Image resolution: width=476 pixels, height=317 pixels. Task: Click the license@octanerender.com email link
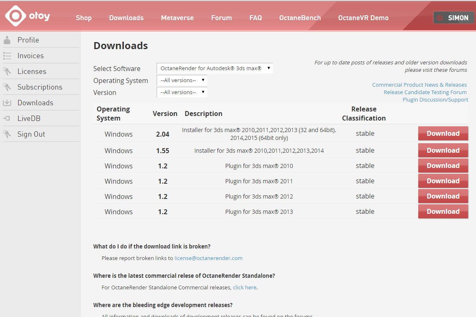pos(208,258)
